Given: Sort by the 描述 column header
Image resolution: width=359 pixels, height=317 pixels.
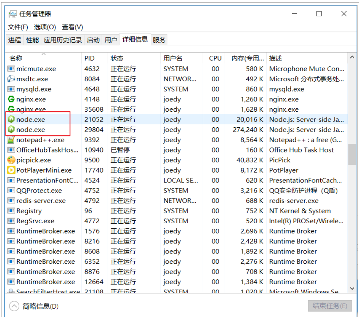Looking at the screenshot, I should [x=307, y=58].
